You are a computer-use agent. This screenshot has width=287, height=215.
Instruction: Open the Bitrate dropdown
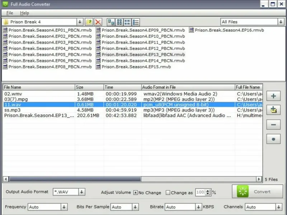coord(198,207)
